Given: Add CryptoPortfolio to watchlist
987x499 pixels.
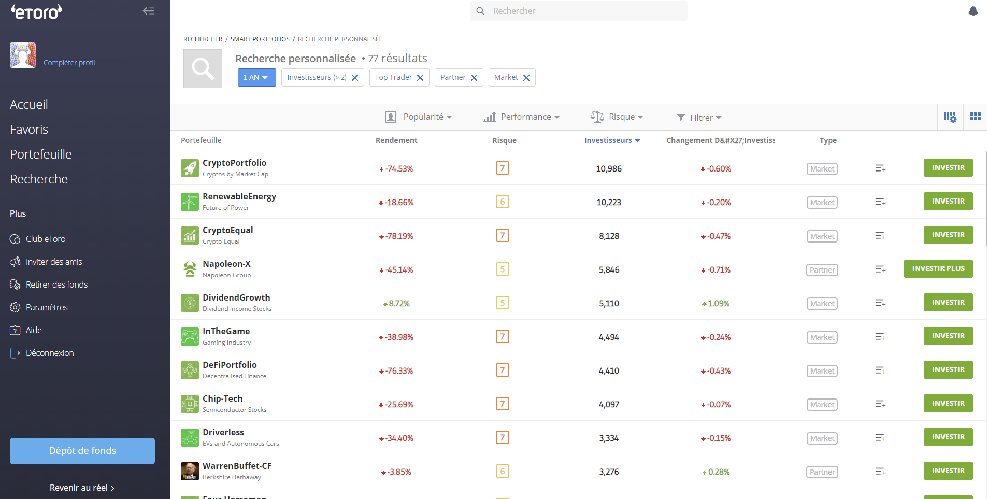Looking at the screenshot, I should [880, 168].
